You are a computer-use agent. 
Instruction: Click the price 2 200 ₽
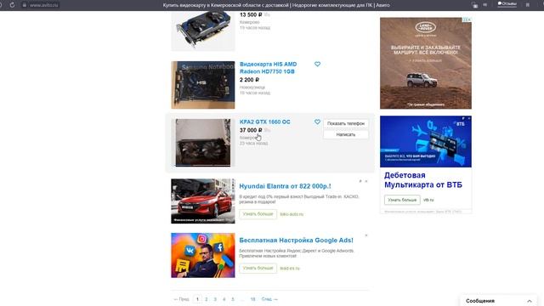click(x=249, y=80)
